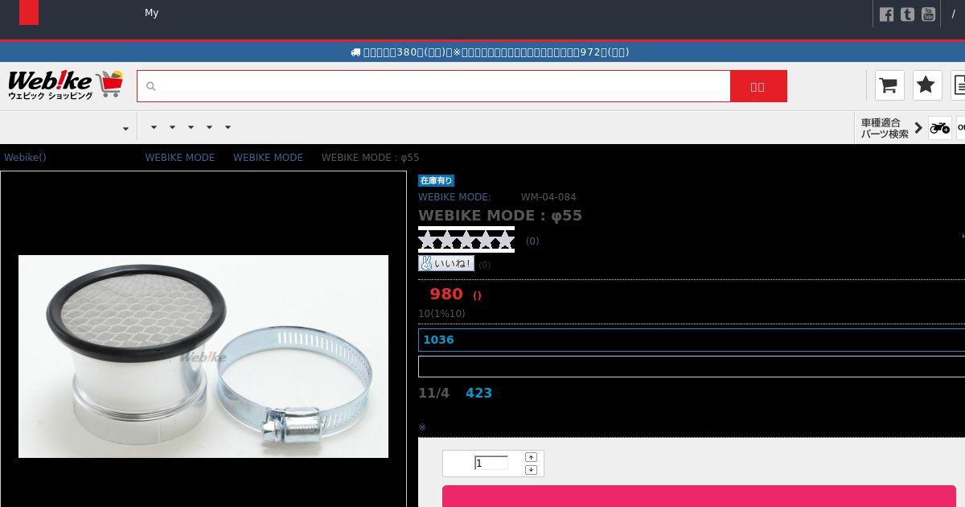Open the document list icon beside the star

click(x=959, y=85)
